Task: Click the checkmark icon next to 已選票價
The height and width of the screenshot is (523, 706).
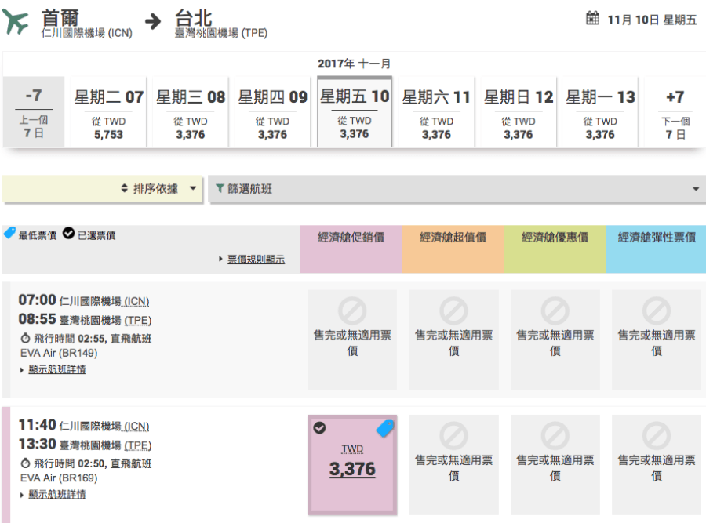Action: pos(68,233)
